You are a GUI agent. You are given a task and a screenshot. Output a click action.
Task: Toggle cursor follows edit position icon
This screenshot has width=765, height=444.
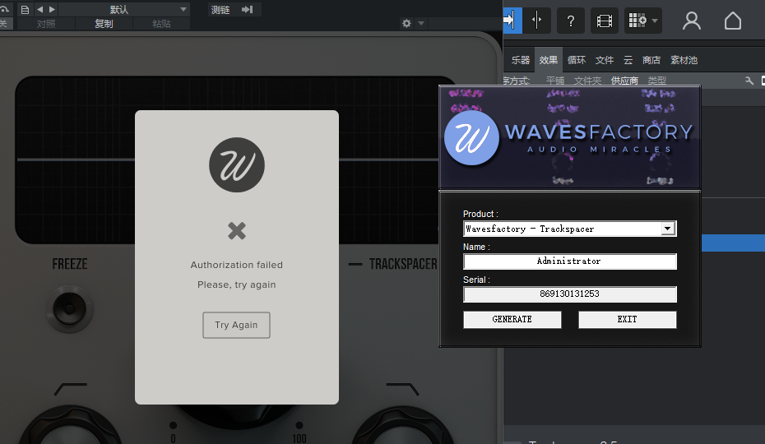coord(536,21)
